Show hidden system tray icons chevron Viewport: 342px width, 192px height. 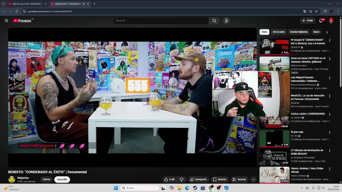(x=302, y=188)
